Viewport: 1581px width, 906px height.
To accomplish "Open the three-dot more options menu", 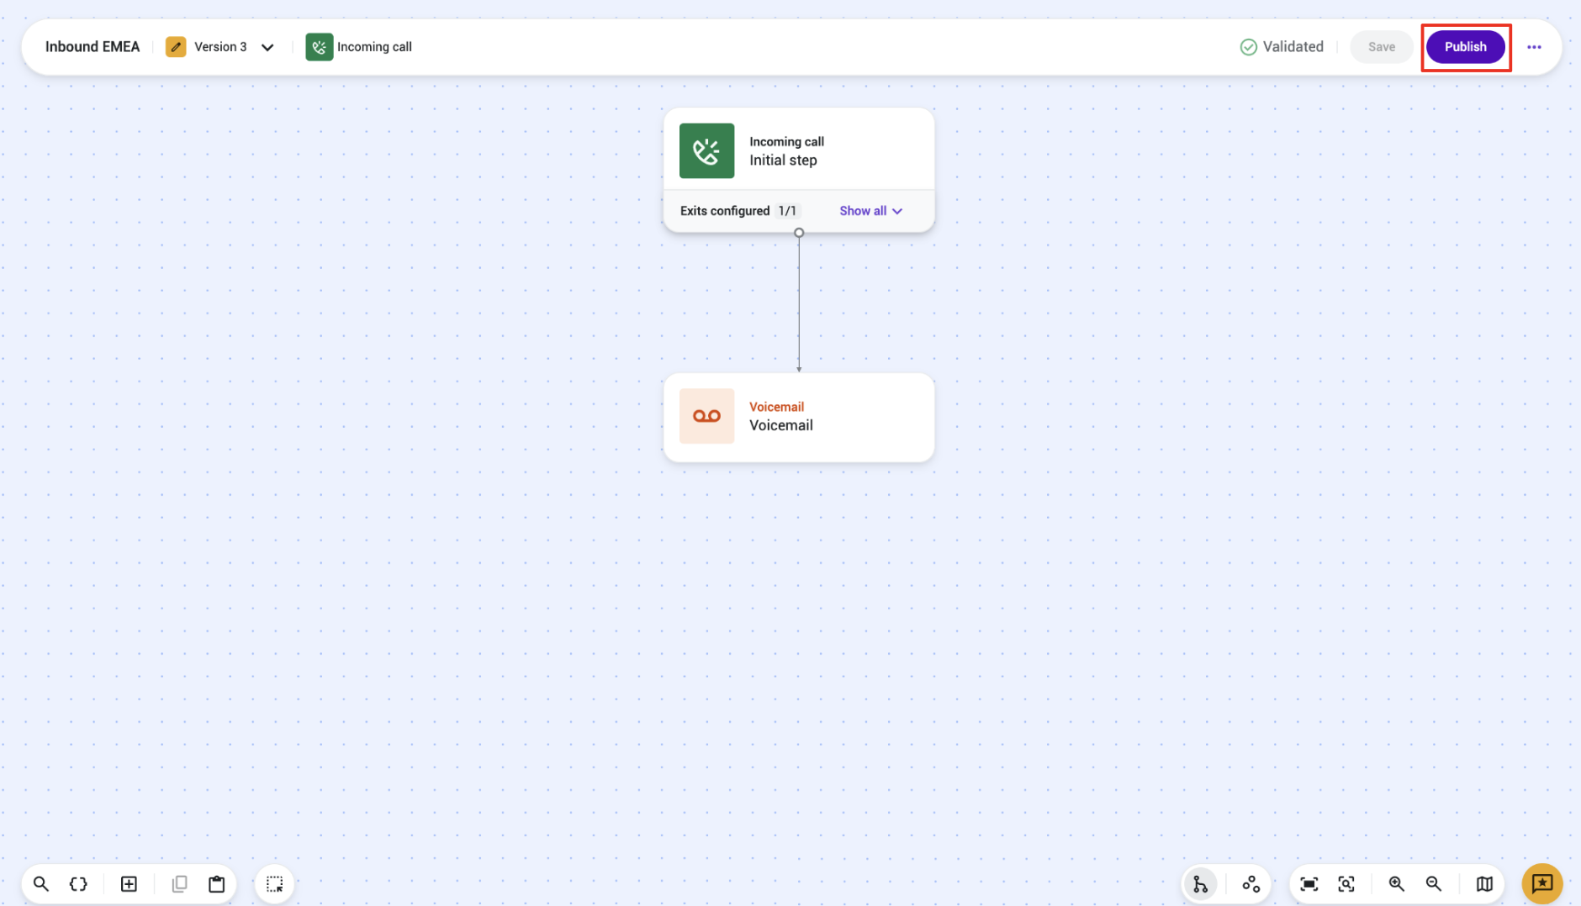I will 1534,47.
